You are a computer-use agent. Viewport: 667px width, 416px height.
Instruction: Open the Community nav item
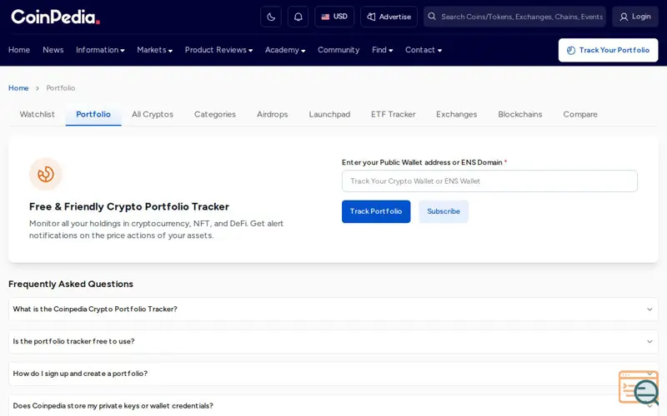pos(339,50)
